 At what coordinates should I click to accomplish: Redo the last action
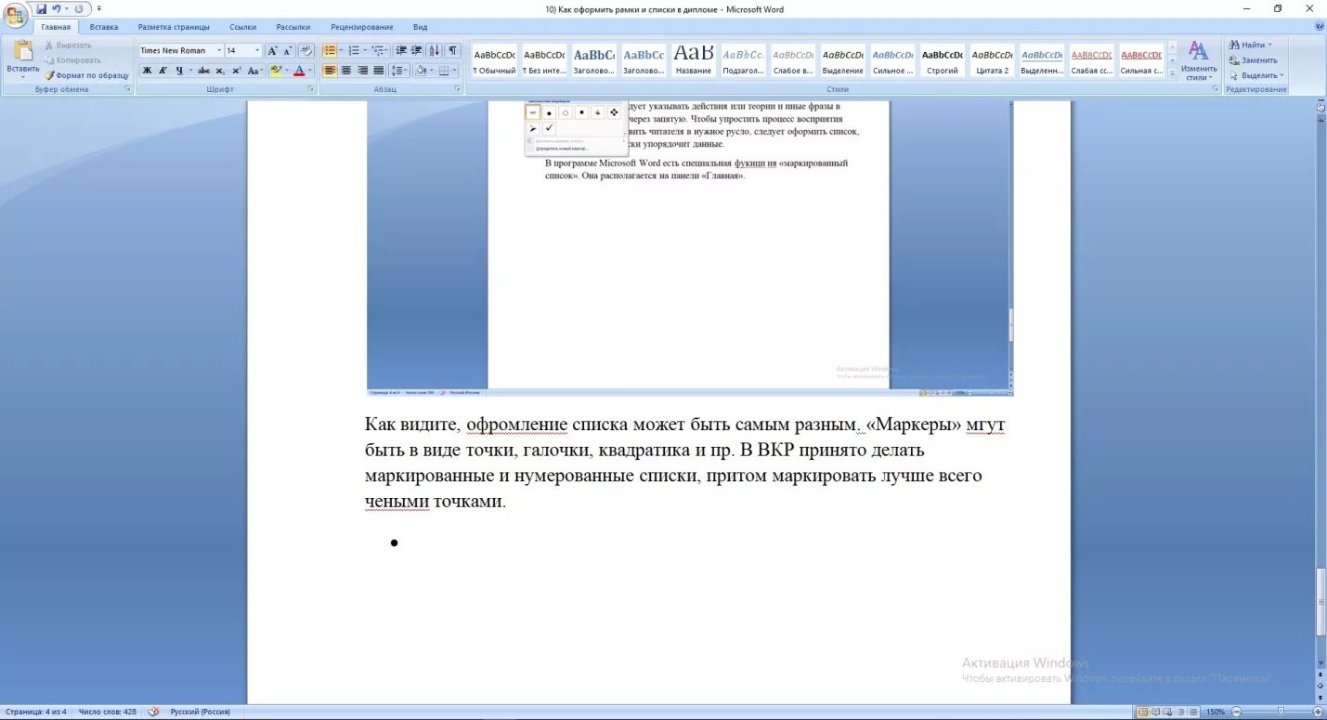[x=79, y=8]
